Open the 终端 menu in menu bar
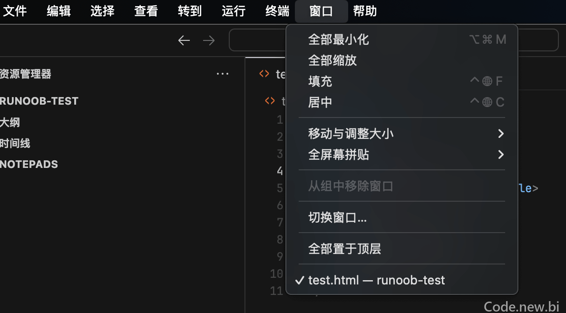The image size is (566, 313). pyautogui.click(x=277, y=11)
